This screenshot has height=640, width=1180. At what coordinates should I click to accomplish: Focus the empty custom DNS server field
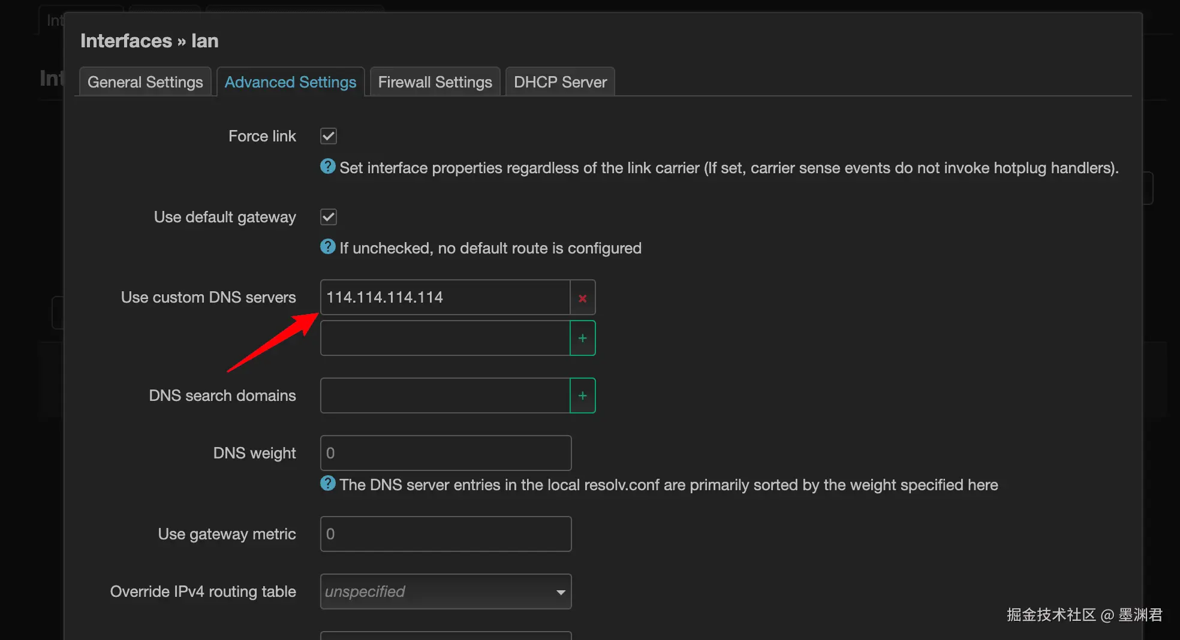(x=445, y=338)
